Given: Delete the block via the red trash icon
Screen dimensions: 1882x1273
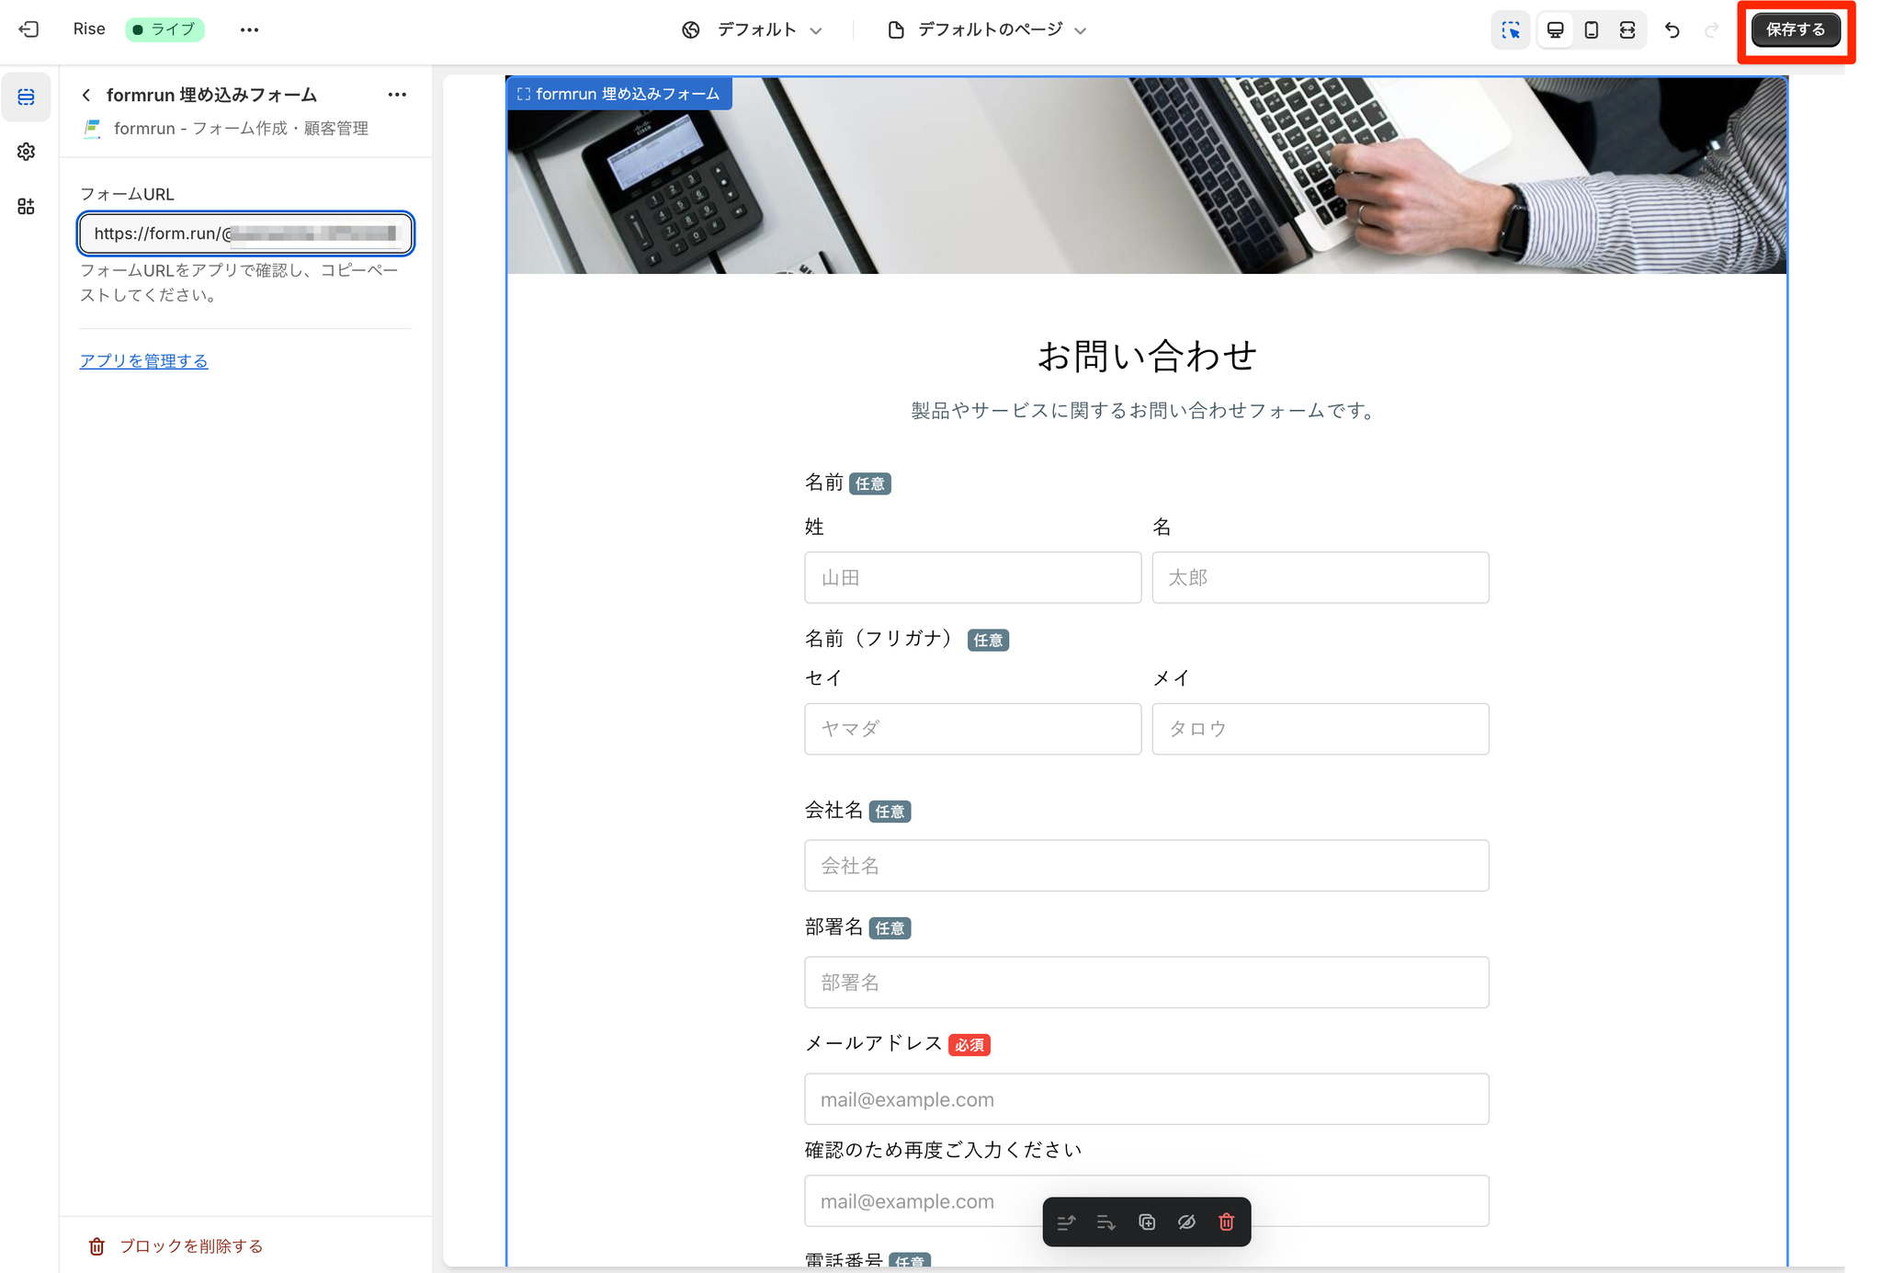Looking at the screenshot, I should coord(1226,1222).
